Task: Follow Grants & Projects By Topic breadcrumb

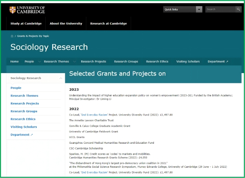Action: [x=33, y=36]
